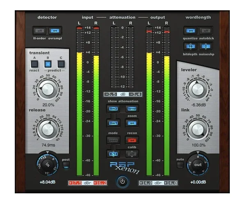Image resolution: width=245 pixels, height=204 pixels.
Task: Click the -3.5 dB attenuation readout
Action: point(111,94)
